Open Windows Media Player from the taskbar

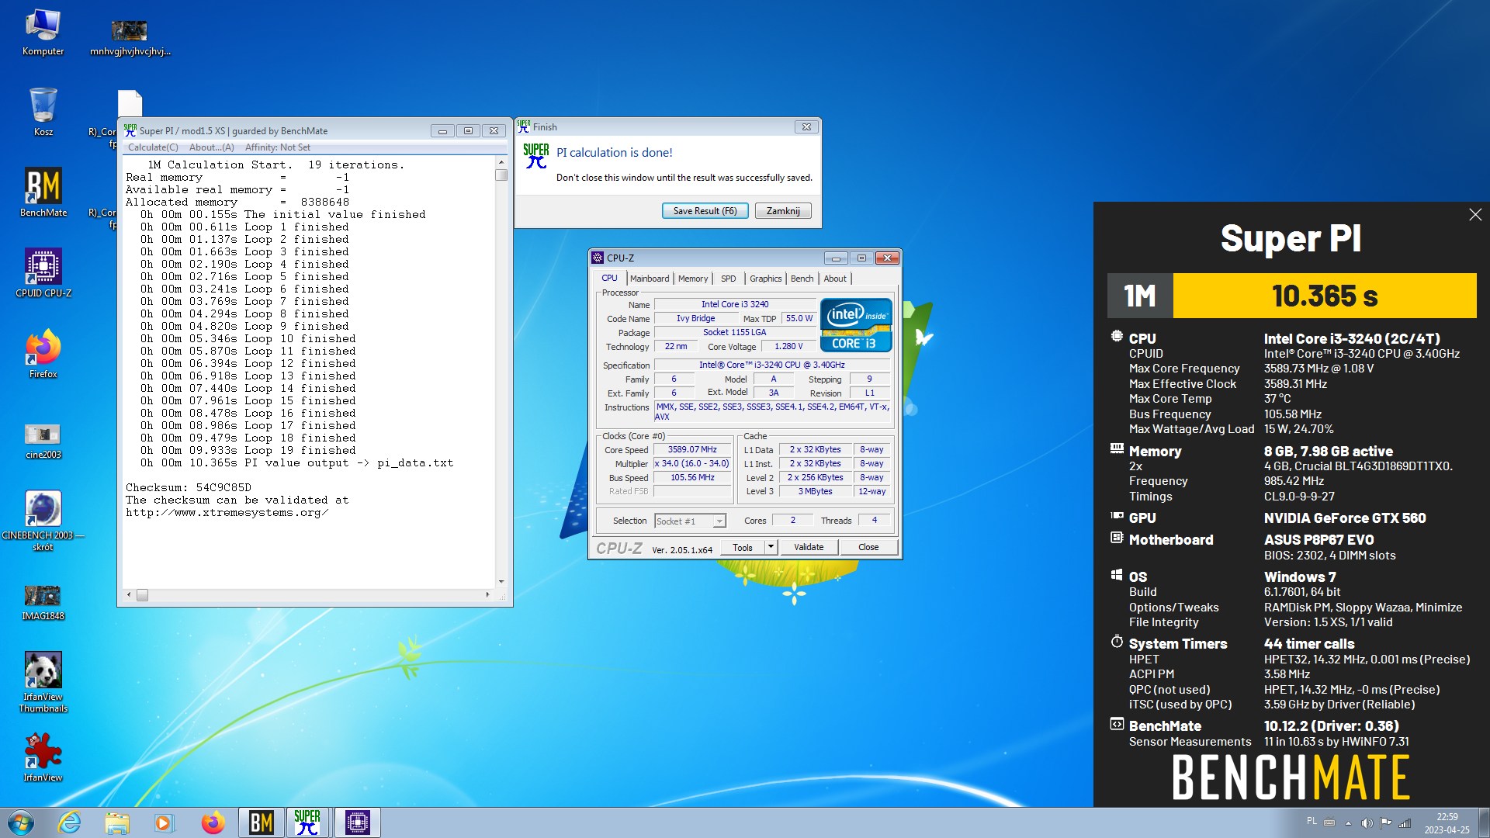164,822
